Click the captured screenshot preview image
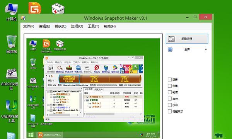 pos(93,88)
